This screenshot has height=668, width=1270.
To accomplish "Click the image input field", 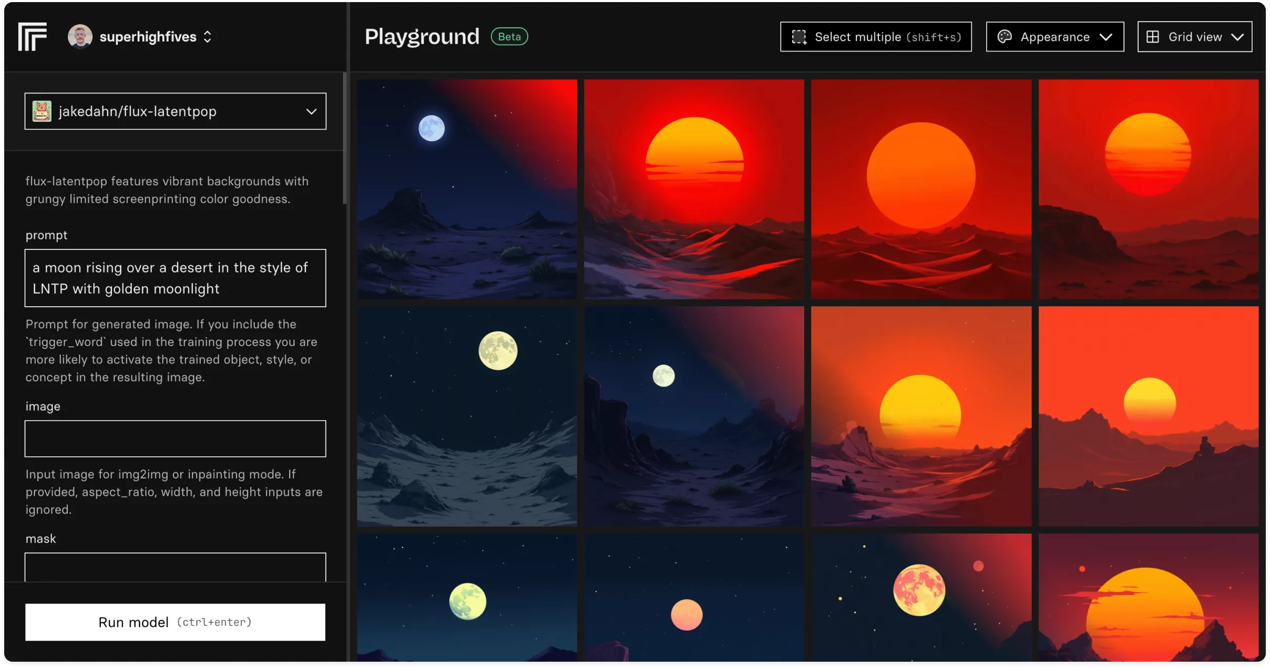I will tap(175, 439).
